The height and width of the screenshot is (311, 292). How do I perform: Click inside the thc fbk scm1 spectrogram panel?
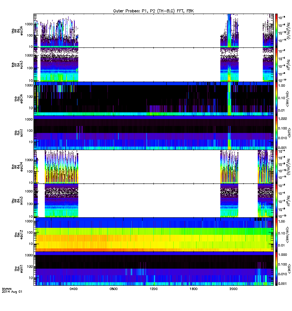point(153,269)
